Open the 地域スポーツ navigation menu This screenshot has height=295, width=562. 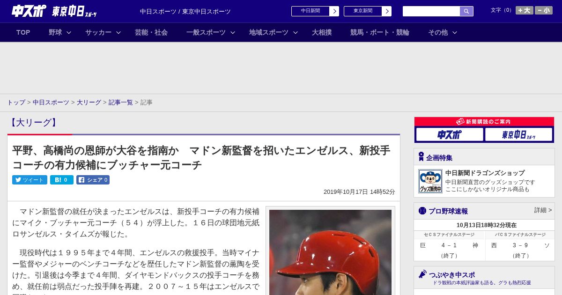pyautogui.click(x=269, y=32)
